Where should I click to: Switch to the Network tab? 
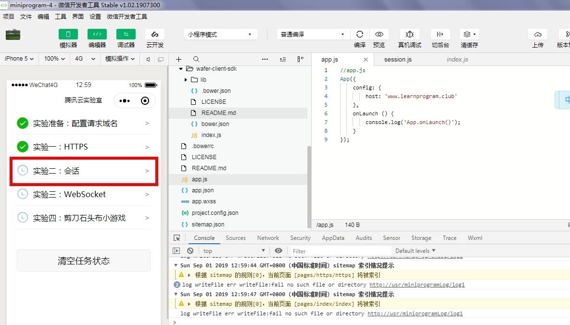point(268,238)
